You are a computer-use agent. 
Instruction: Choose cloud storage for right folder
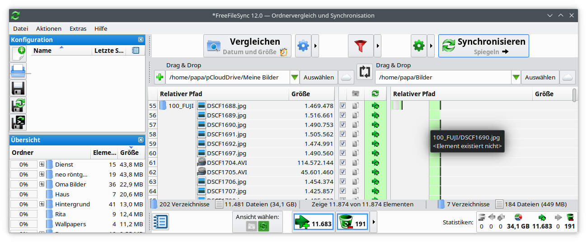(x=568, y=77)
